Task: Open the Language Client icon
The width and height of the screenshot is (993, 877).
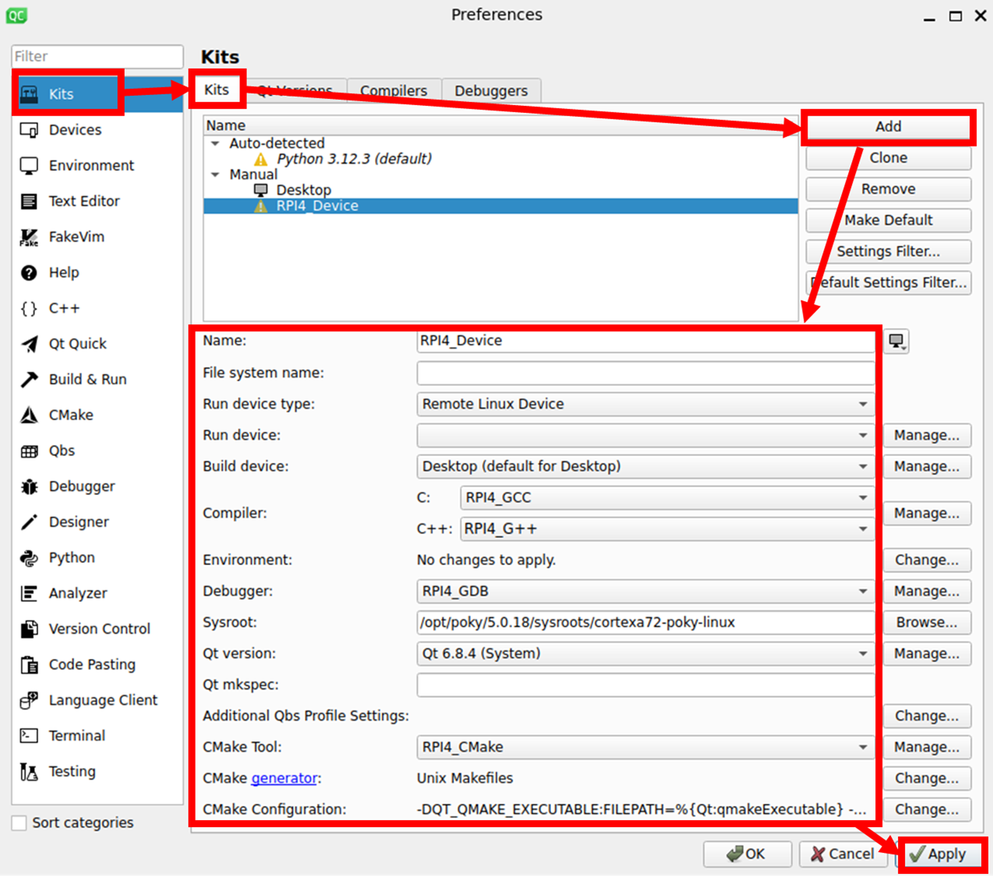Action: [29, 701]
